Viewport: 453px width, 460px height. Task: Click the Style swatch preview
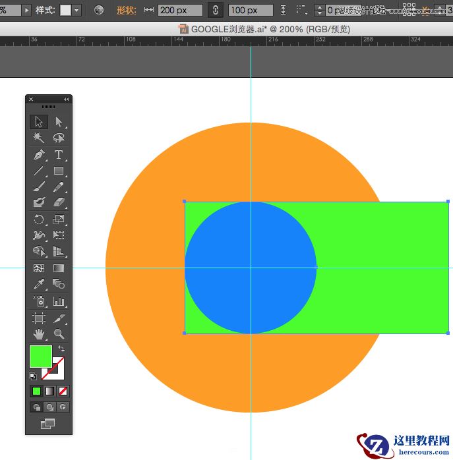tap(65, 11)
